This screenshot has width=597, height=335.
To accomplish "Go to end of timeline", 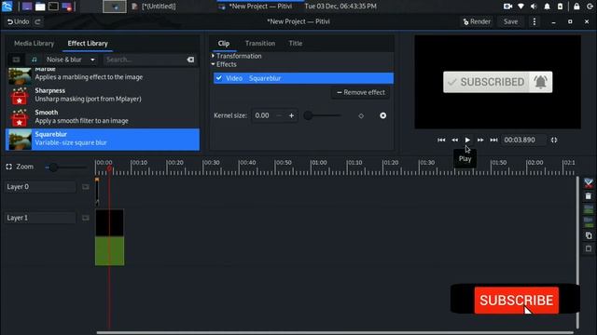I will 493,140.
